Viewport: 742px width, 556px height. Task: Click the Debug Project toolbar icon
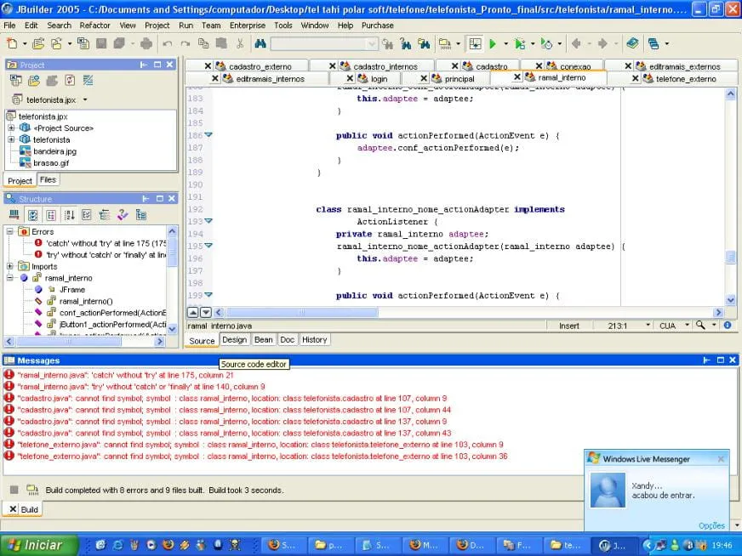(519, 43)
